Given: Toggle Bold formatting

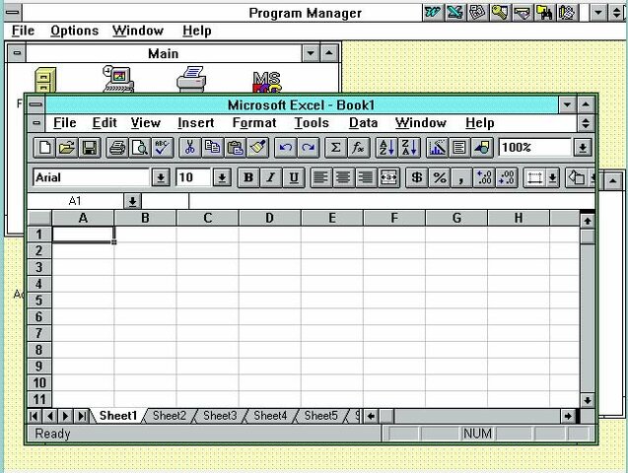Looking at the screenshot, I should pyautogui.click(x=248, y=177).
